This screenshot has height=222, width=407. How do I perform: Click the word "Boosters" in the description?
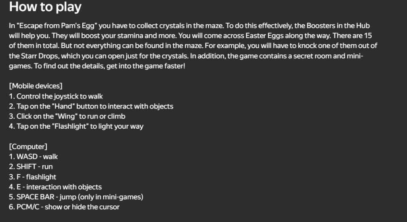(x=333, y=26)
